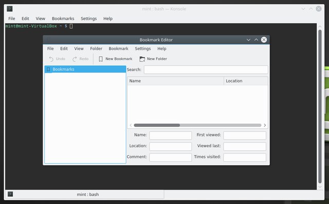Sort by Name column header

click(x=175, y=81)
